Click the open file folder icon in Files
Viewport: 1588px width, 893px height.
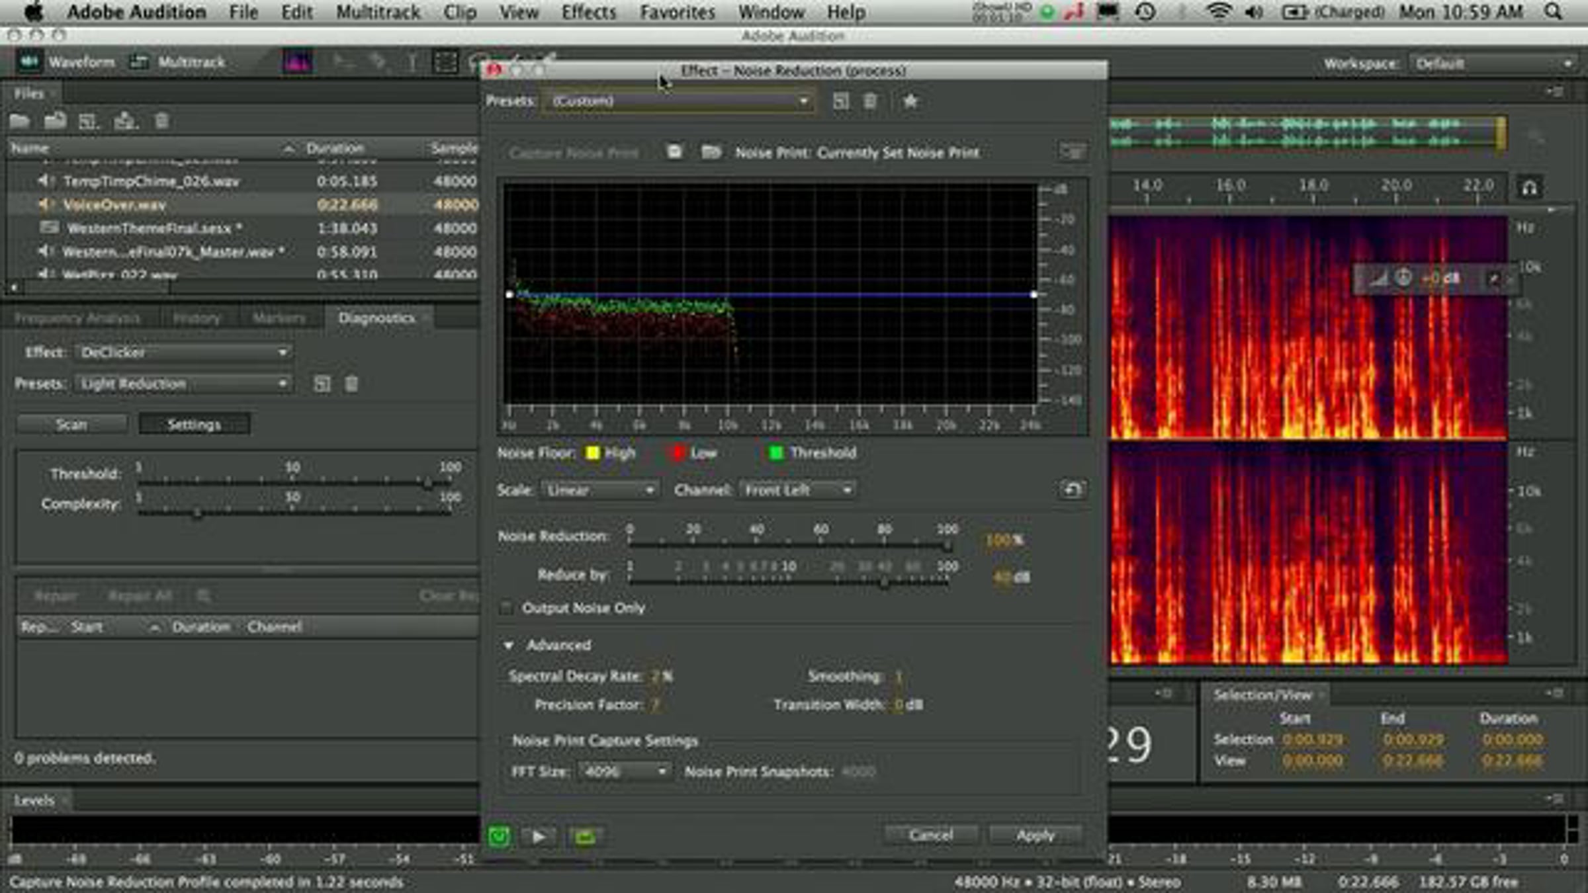(x=20, y=121)
